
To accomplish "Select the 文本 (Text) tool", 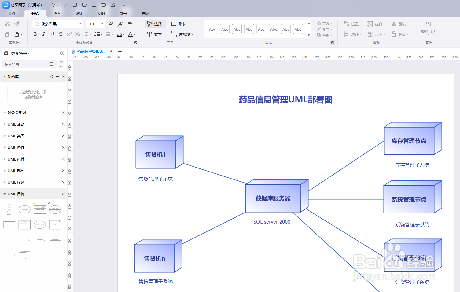I will pos(155,34).
